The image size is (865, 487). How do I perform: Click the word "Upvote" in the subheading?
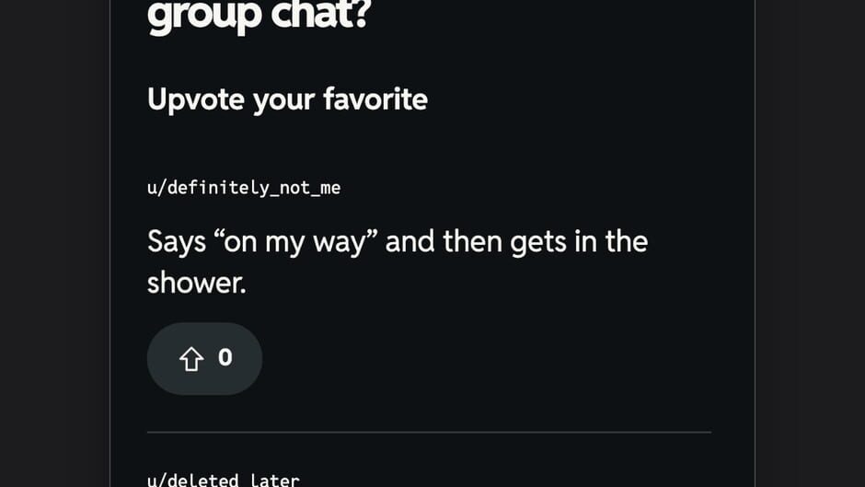coord(196,100)
